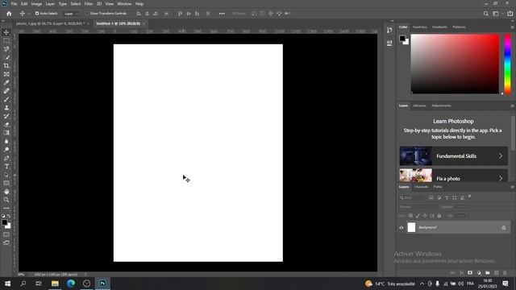This screenshot has width=516, height=290.
Task: Click the foreground color swatch in toolbar
Action: (x=4, y=222)
